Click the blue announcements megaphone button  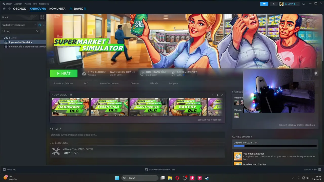(x=264, y=4)
